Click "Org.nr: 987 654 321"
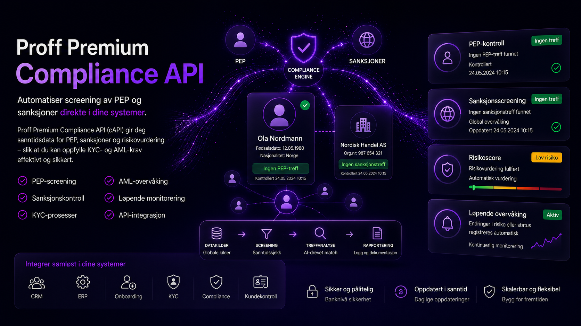Screen dimensions: 581x326 coord(363,153)
